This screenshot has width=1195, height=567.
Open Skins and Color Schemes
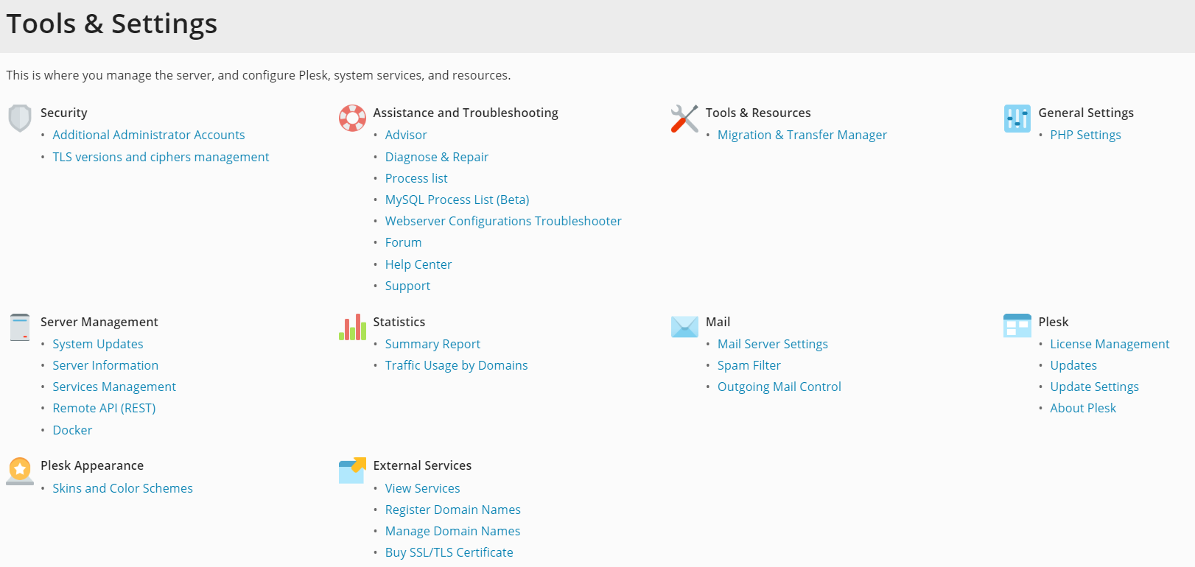[x=122, y=488]
